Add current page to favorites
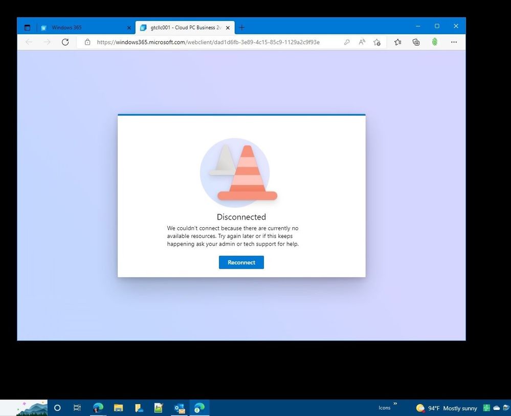 (x=377, y=42)
